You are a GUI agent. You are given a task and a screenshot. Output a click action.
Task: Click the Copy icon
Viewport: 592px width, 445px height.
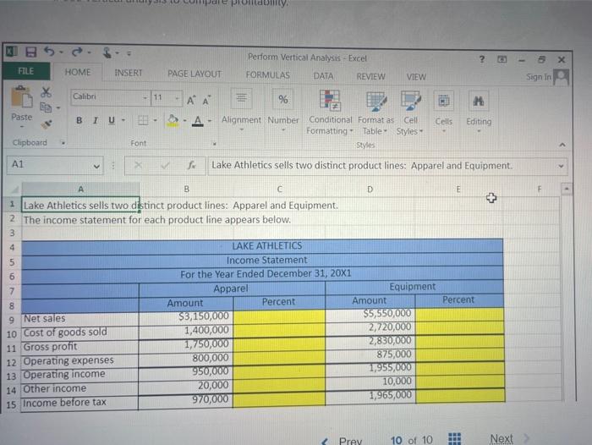(46, 107)
